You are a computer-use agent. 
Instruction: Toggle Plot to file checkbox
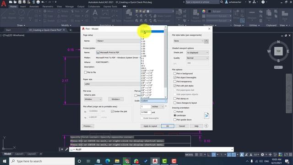pos(86,72)
